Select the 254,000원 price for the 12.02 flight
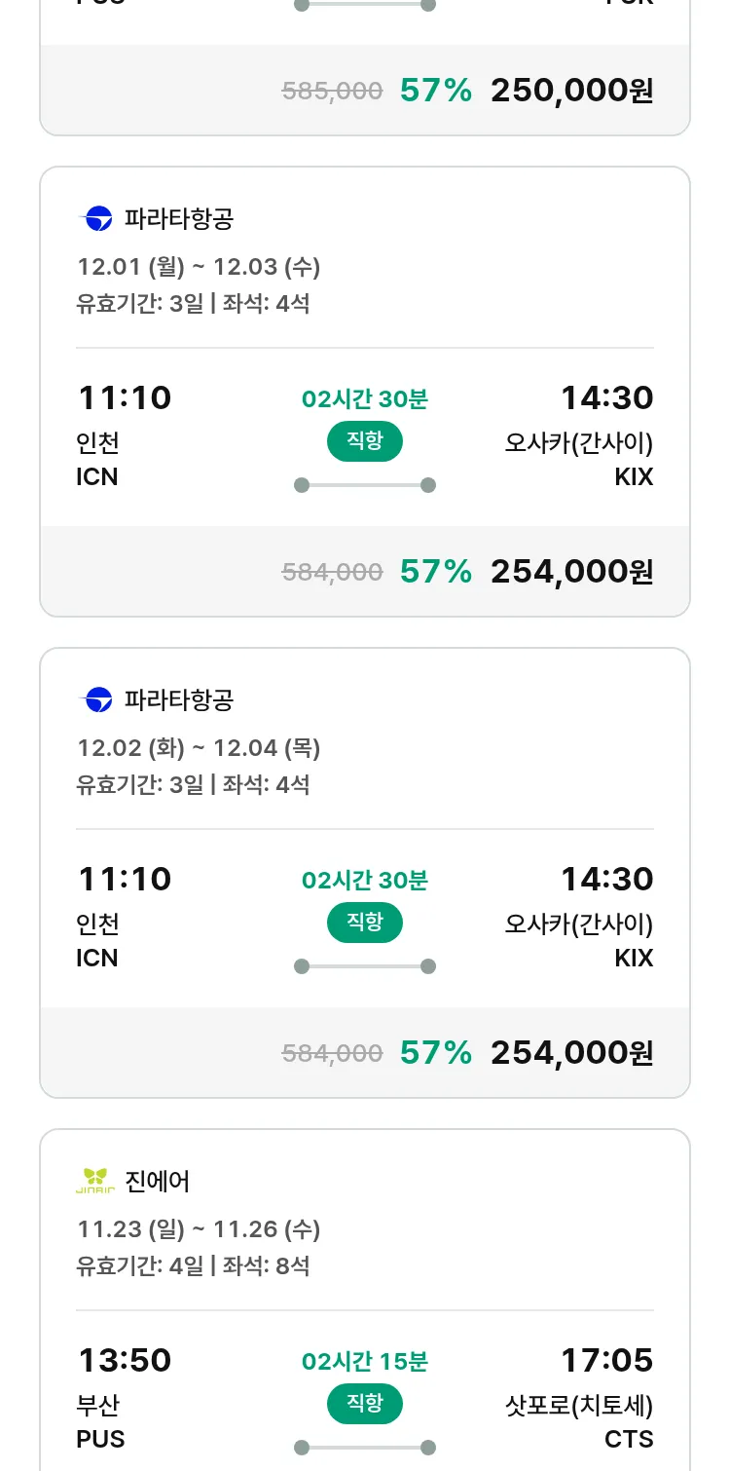The width and height of the screenshot is (730, 1471). pos(571,1053)
